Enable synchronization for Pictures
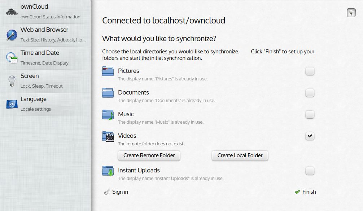Viewport: 363px width, 211px height. 310,71
